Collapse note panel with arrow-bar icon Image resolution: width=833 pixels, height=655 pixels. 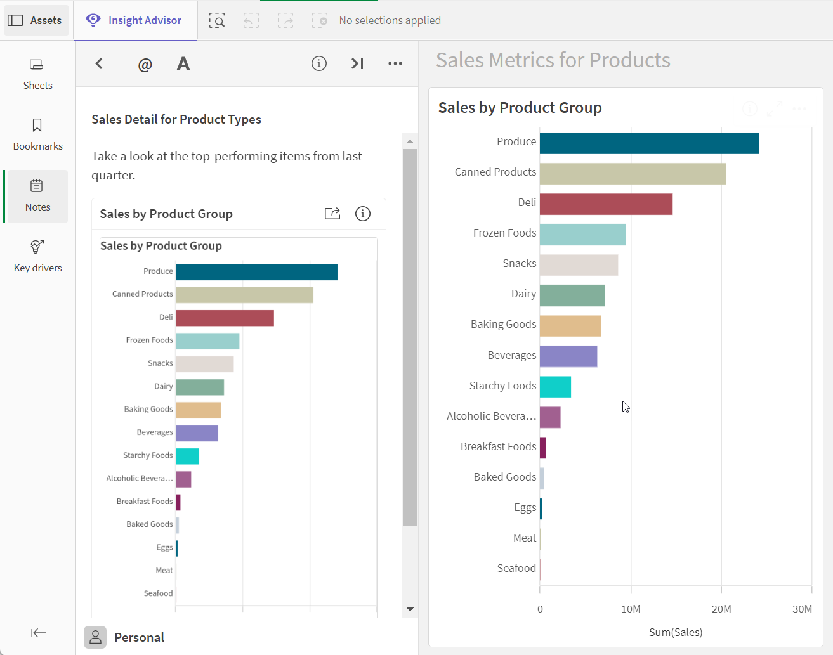(x=357, y=63)
